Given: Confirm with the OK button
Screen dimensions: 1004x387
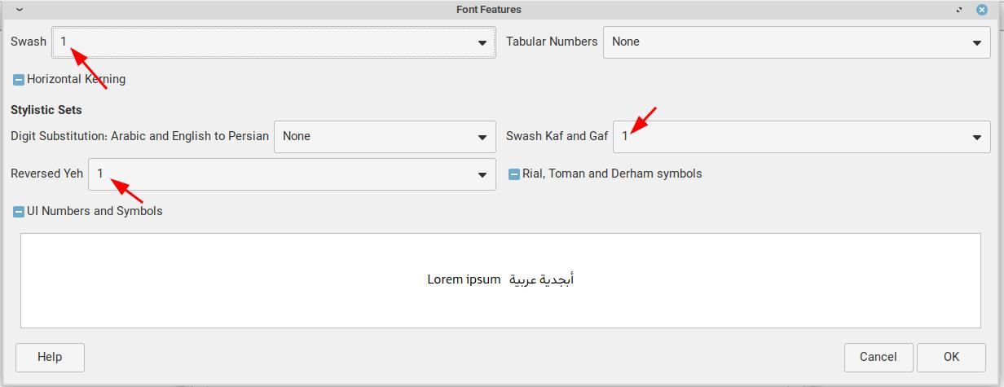Looking at the screenshot, I should 951,357.
